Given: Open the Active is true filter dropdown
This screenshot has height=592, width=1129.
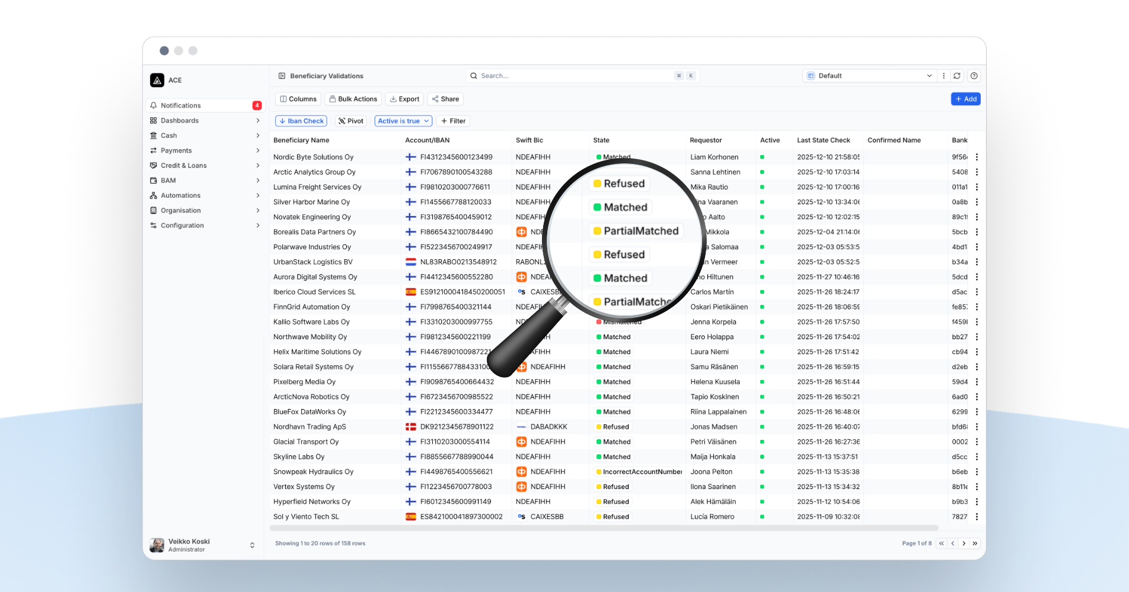Looking at the screenshot, I should (403, 121).
